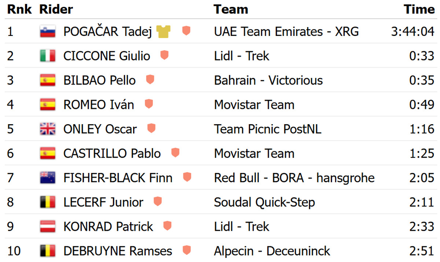Click the Austrian flag beside Konrad
Viewport: 440px width, 262px height.
click(x=48, y=226)
